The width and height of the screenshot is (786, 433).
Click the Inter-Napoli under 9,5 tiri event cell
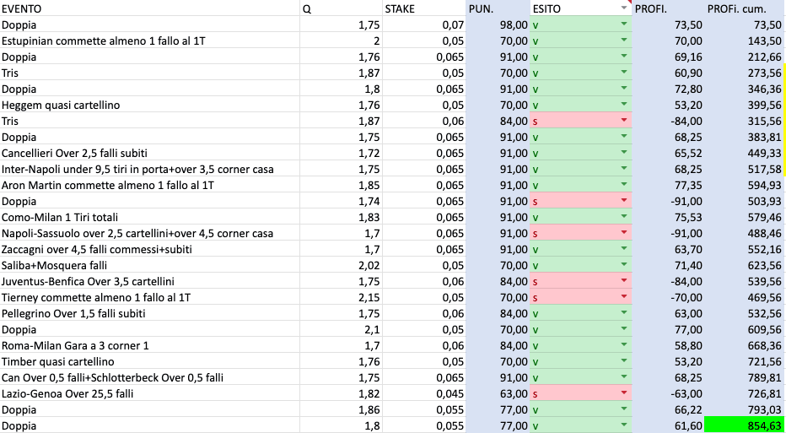(x=150, y=169)
